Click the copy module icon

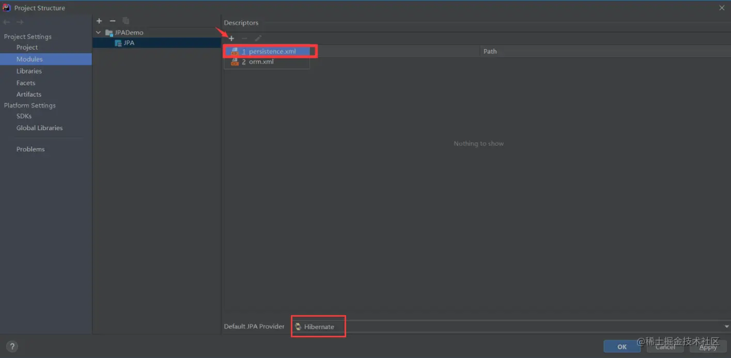pos(126,21)
